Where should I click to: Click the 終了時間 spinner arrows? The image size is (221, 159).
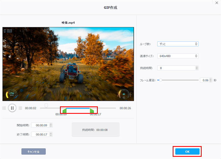(x=51, y=134)
